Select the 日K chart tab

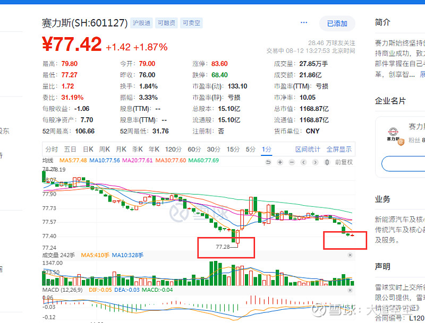88,150
